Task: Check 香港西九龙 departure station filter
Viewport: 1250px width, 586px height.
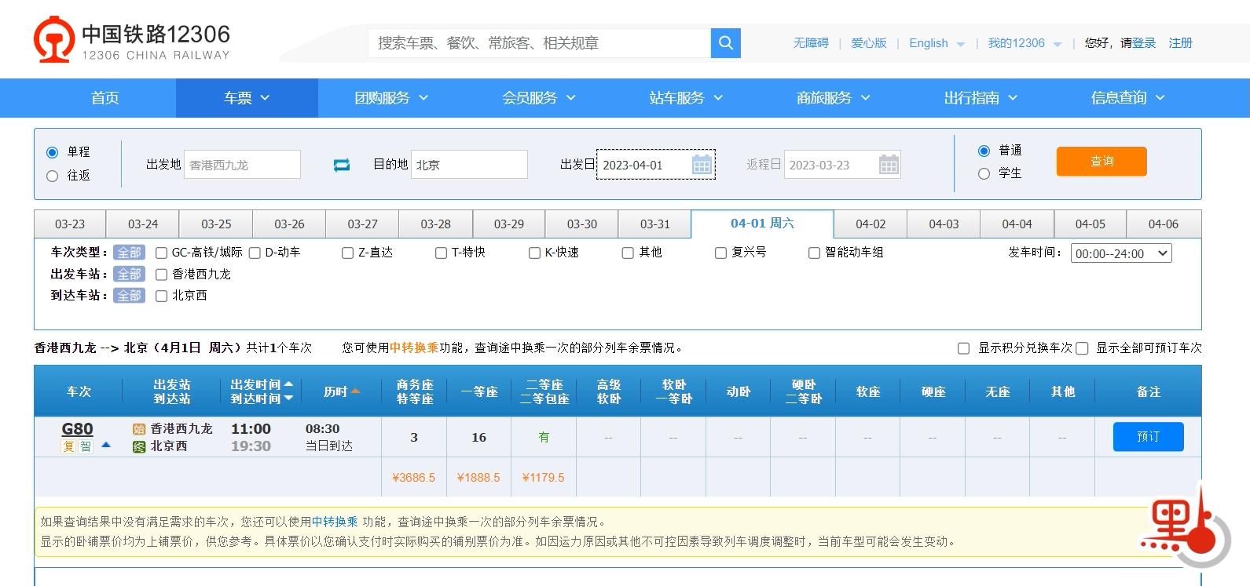Action: pos(162,275)
